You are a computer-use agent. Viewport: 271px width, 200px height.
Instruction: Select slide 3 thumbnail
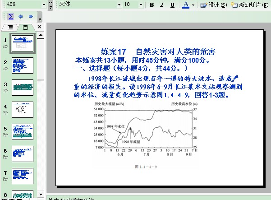[x=23, y=88]
